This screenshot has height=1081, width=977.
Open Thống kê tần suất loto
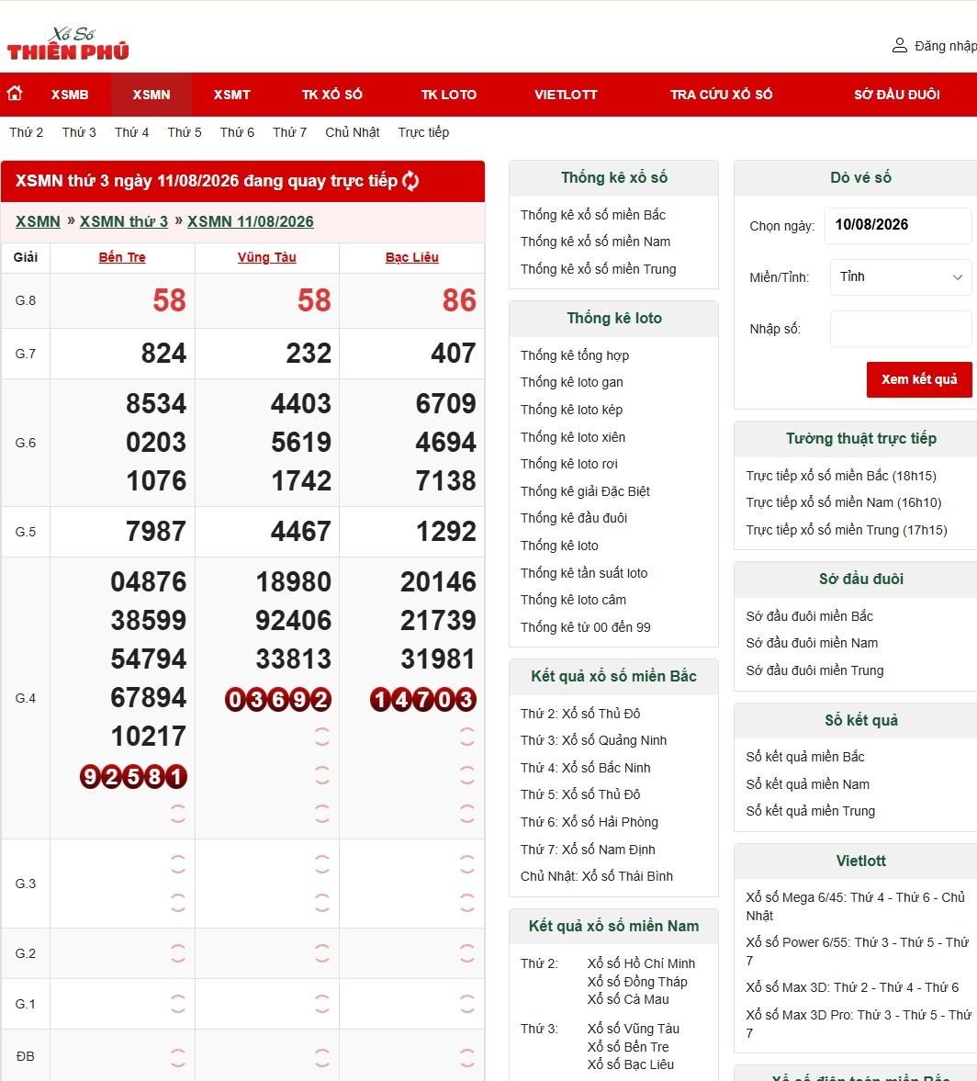[x=584, y=574]
